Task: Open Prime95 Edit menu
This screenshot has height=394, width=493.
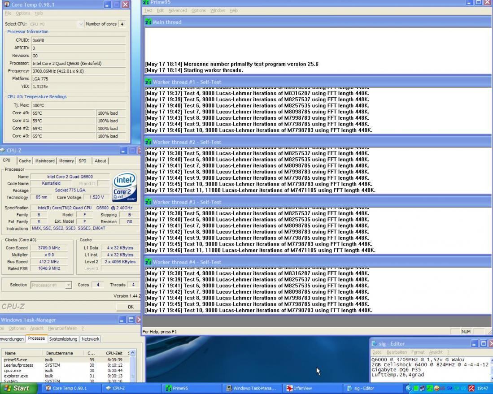Action: coord(160,10)
